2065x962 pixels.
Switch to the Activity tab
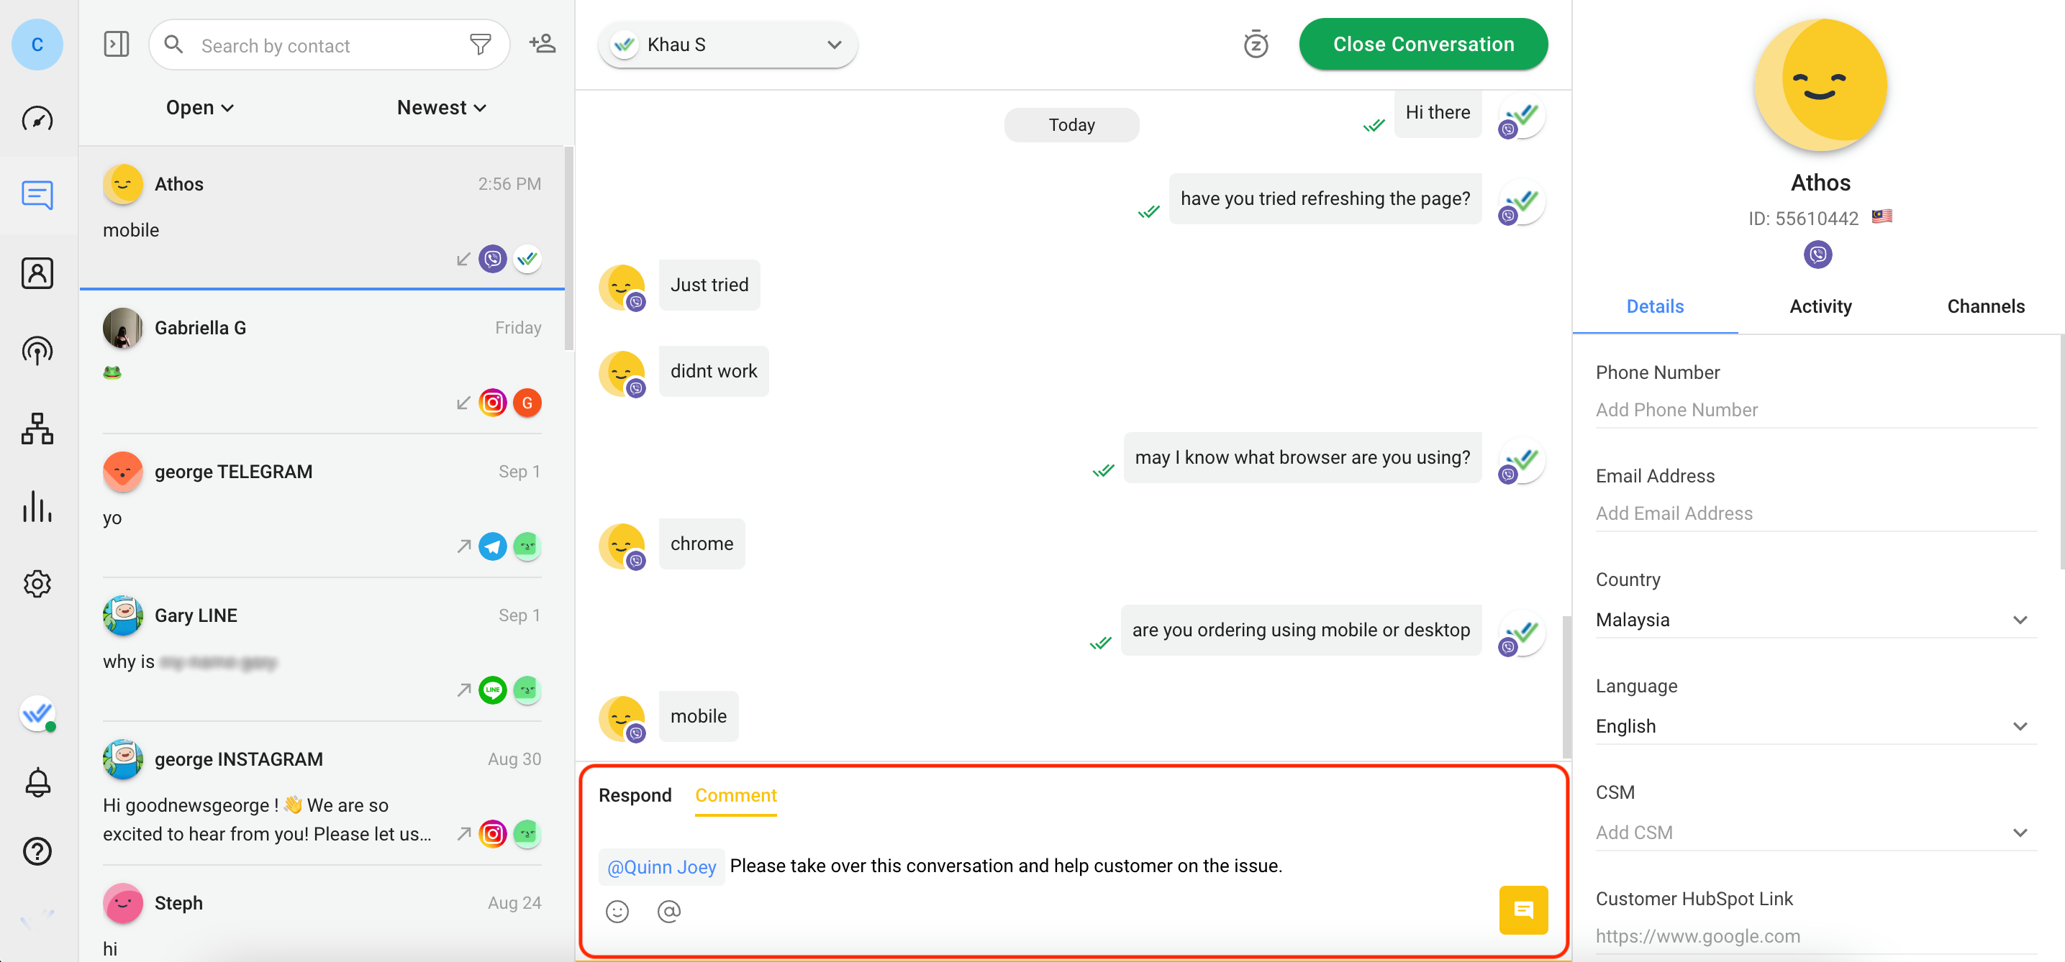1820,307
